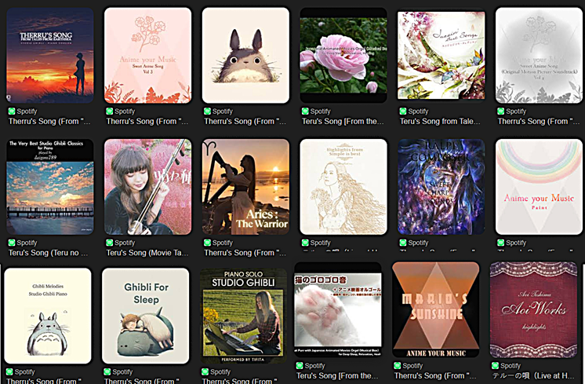Screen dimensions: 585x384
Task: Click the grey Anime your Music album cover
Action: click(x=539, y=55)
